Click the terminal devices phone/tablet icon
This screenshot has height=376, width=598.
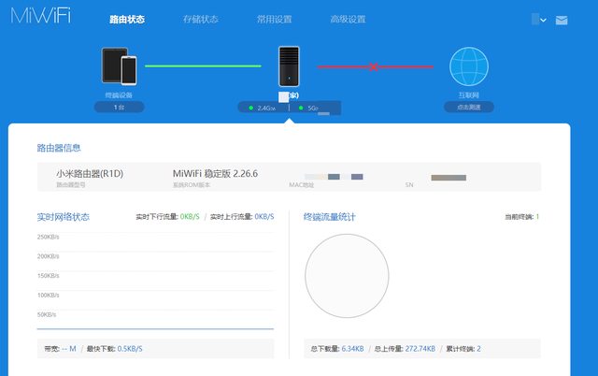119,67
